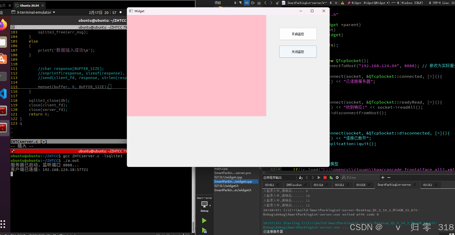Screen dimensions: 455x235
Task: Toggle synchronize with editor link icon
Action: [x=247, y=3]
